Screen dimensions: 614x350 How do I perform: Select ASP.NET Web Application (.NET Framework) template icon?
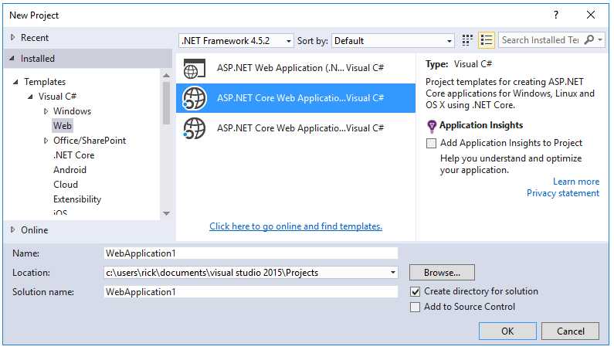(194, 68)
